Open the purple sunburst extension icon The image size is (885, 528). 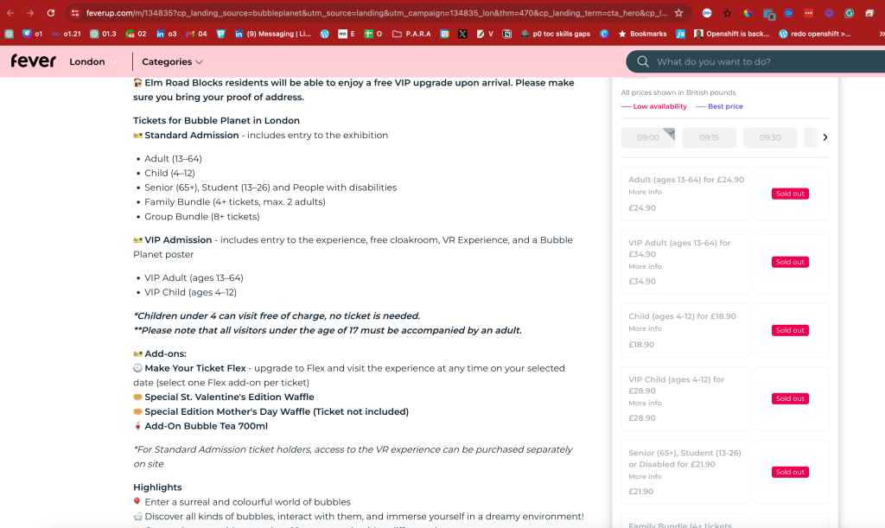tap(829, 13)
